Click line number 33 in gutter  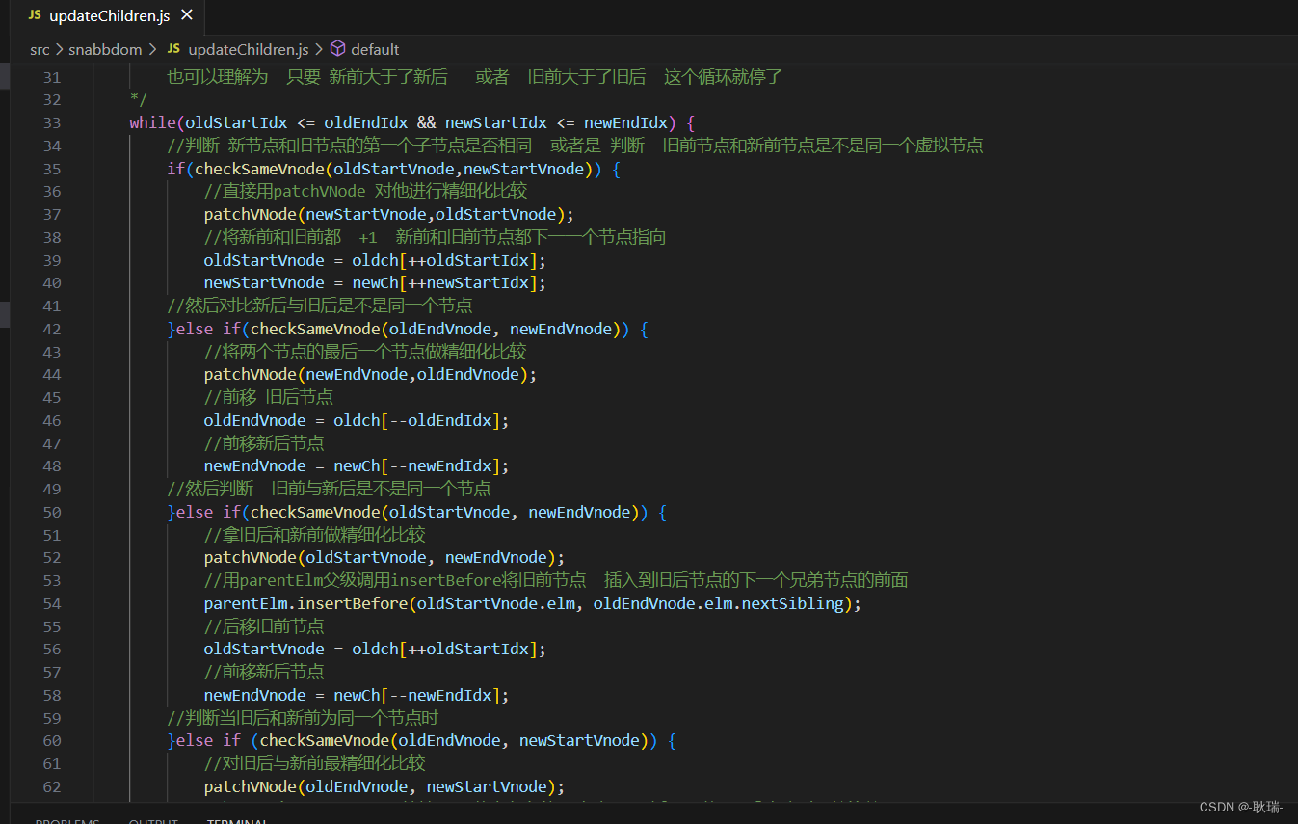pos(52,122)
